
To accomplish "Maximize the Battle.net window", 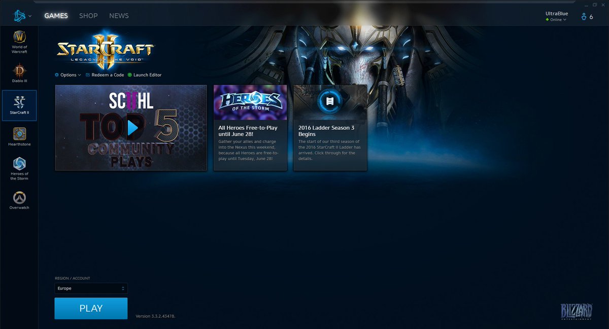I will click(594, 4).
